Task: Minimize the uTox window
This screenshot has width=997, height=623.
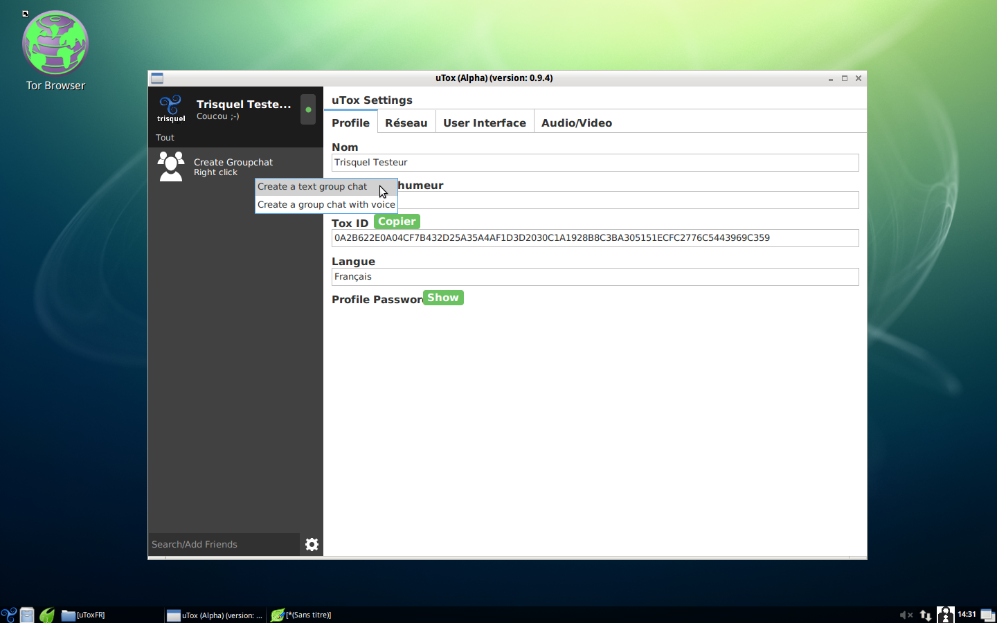Action: click(830, 78)
